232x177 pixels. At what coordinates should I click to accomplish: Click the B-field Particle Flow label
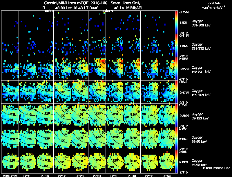pyautogui.click(x=217, y=168)
